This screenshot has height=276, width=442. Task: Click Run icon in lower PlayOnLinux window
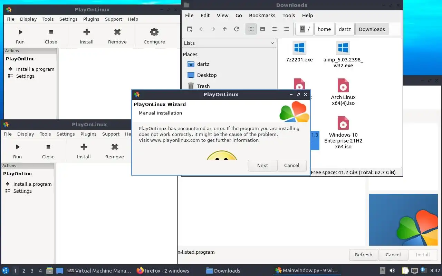pyautogui.click(x=18, y=147)
